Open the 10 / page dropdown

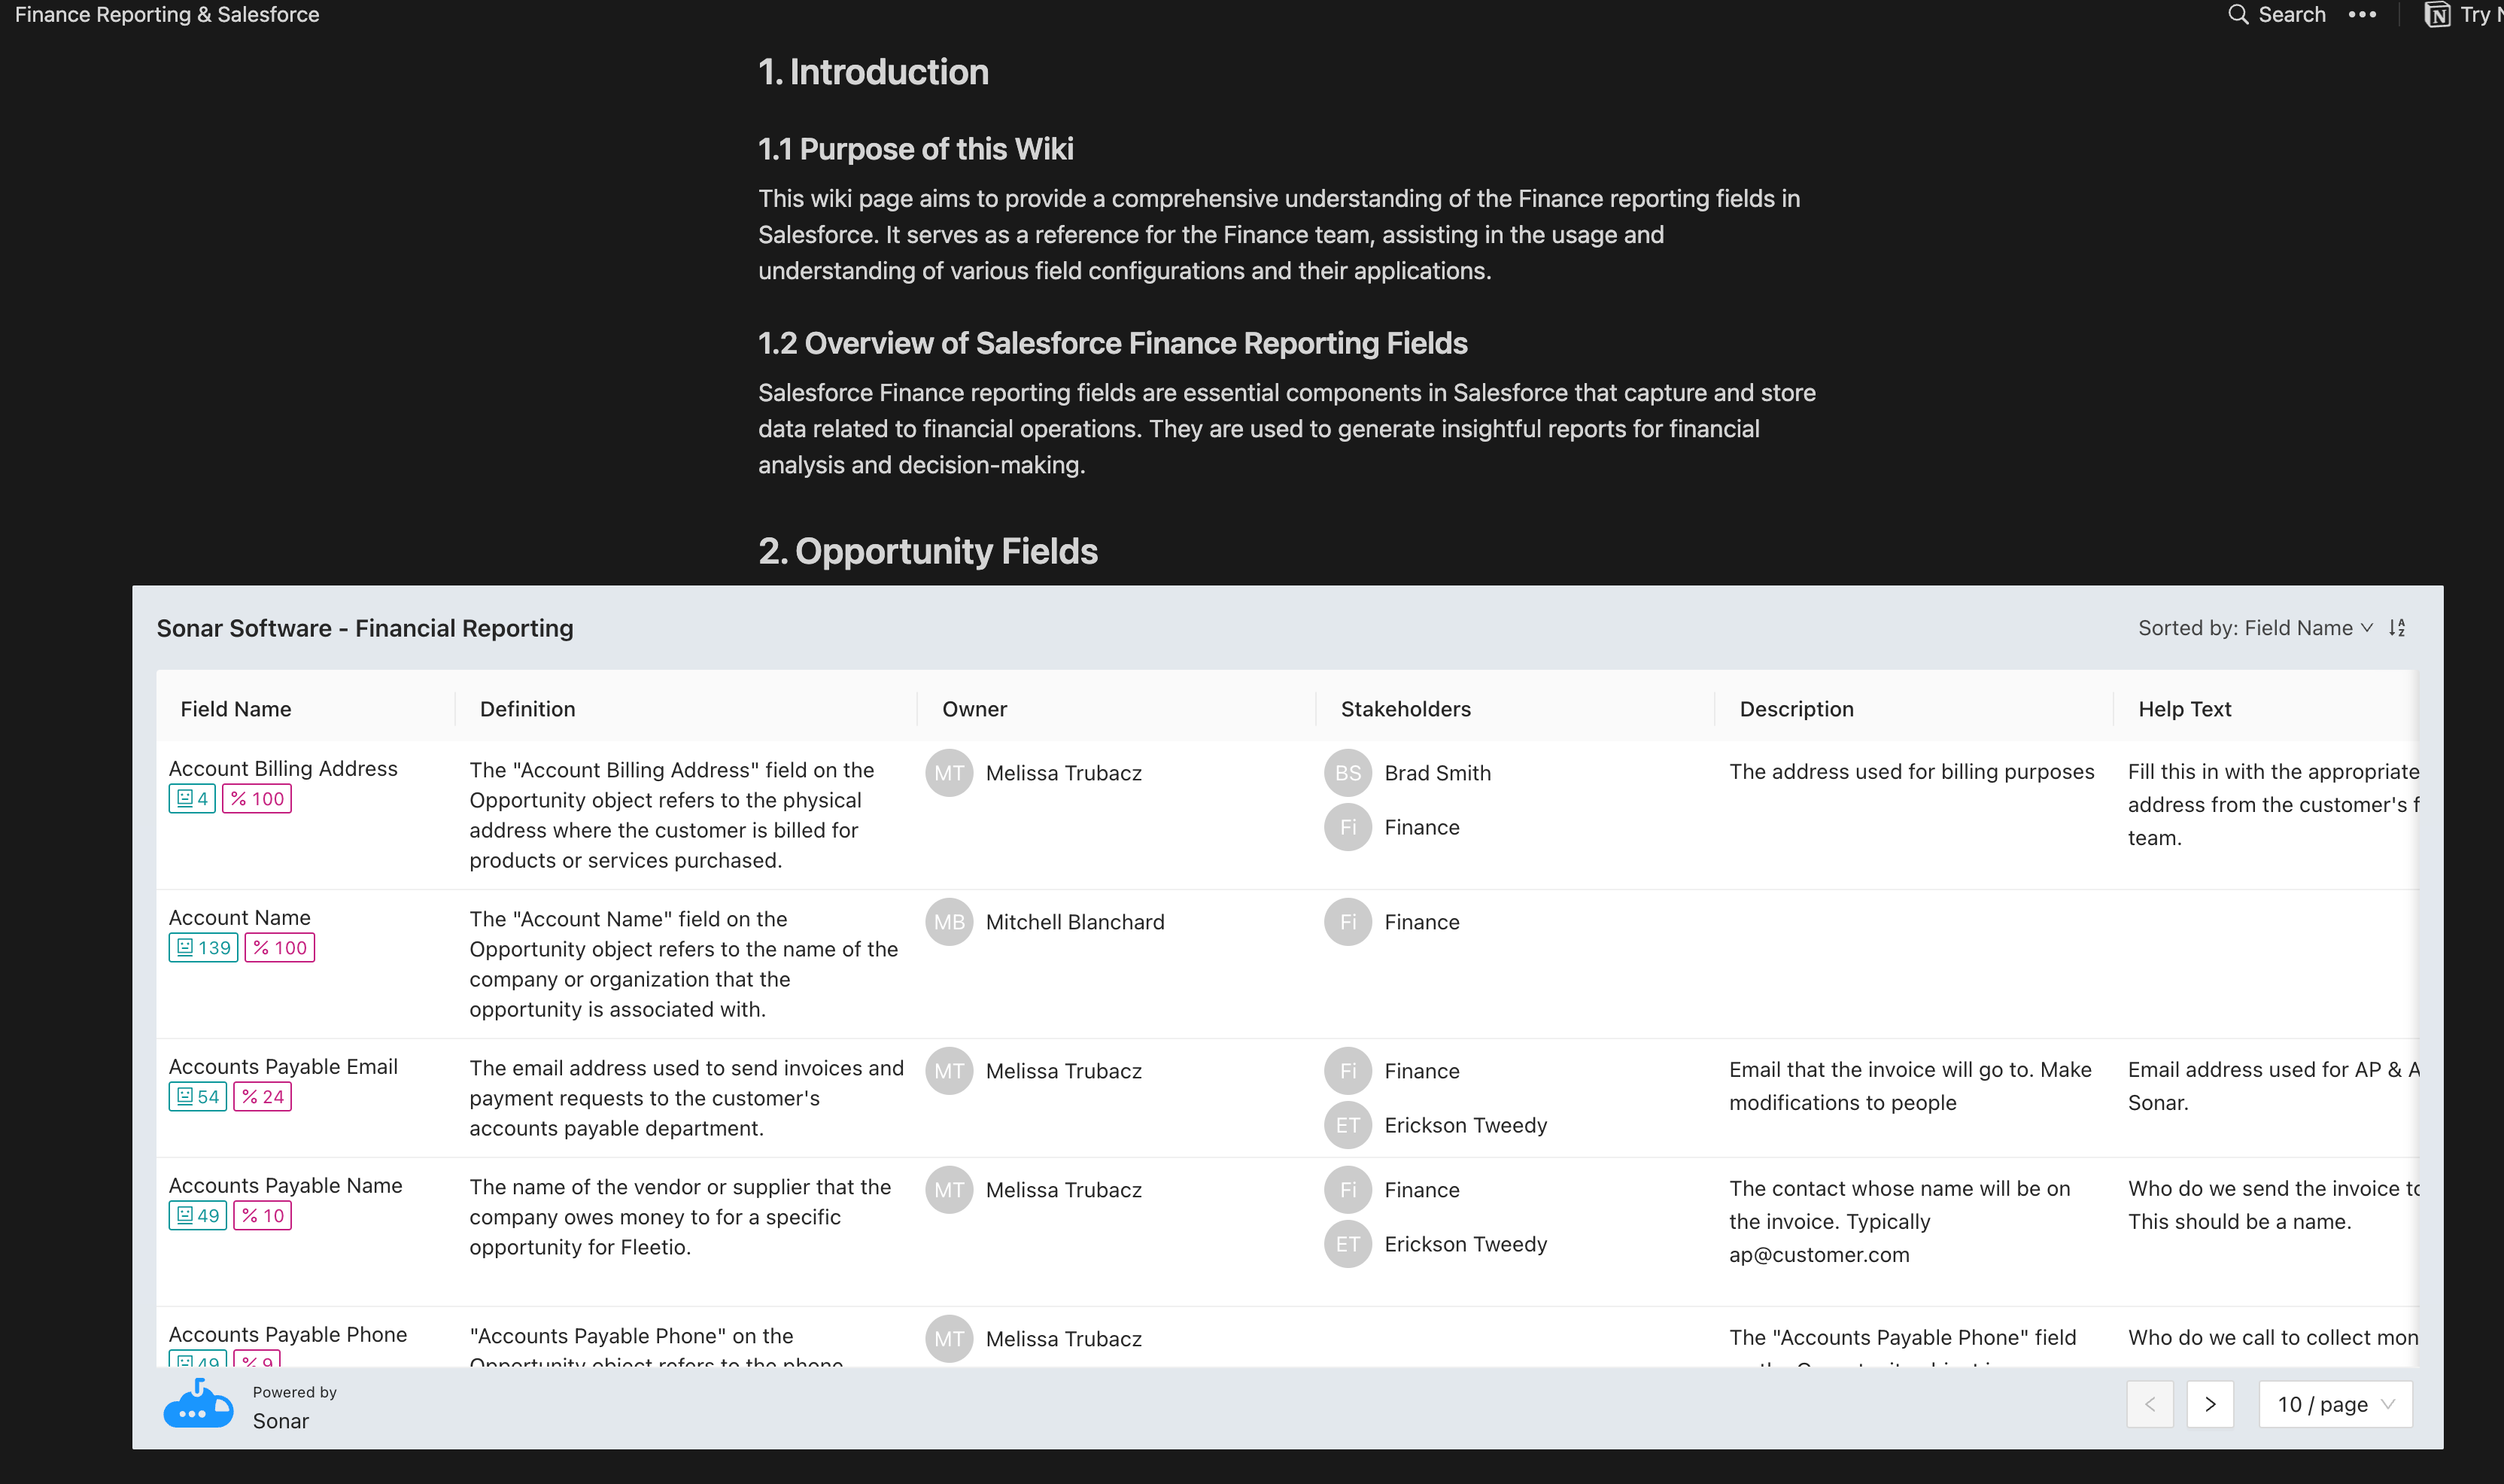2335,1404
